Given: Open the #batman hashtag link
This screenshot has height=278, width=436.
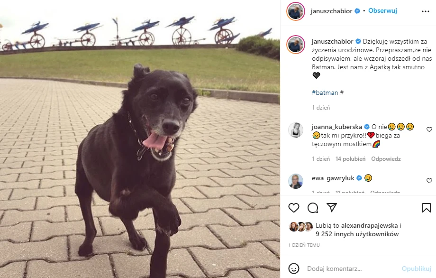Looking at the screenshot, I should [325, 93].
